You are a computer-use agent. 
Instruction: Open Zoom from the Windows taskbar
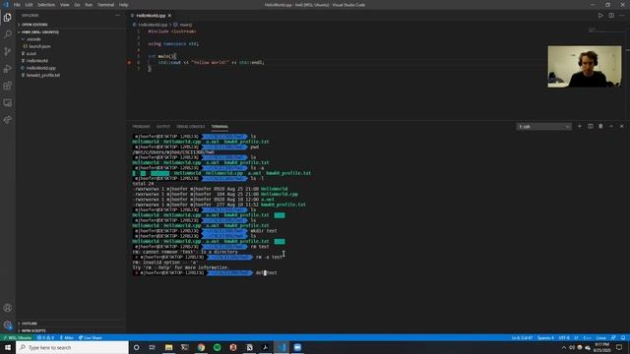(x=297, y=347)
